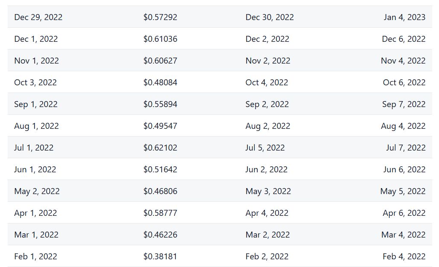The image size is (439, 267).
Task: Click the Dec 29, 2022 date cell
Action: (38, 17)
